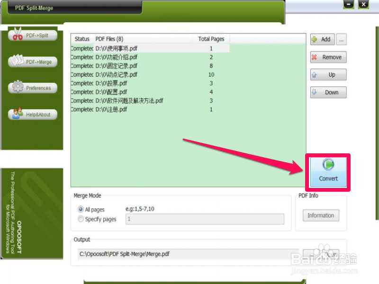
Task: Select row D:\0\投票.pdf
Action: (150, 83)
